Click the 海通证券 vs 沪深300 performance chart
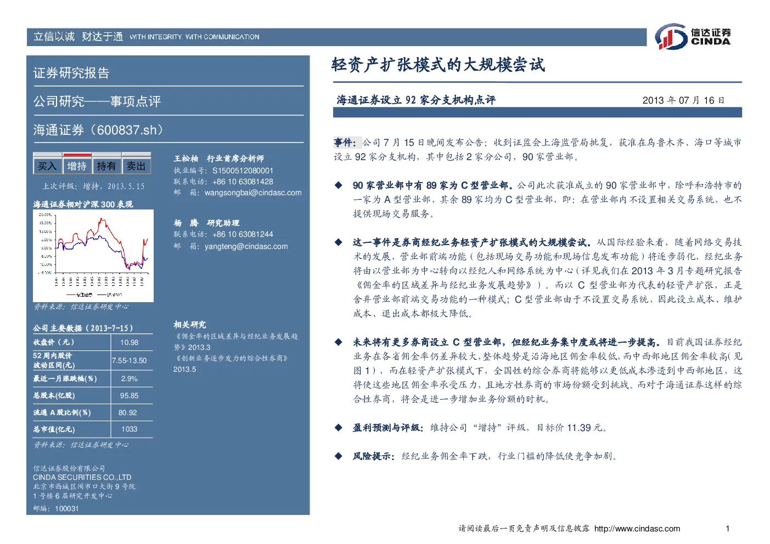The image size is (770, 544). 93,256
